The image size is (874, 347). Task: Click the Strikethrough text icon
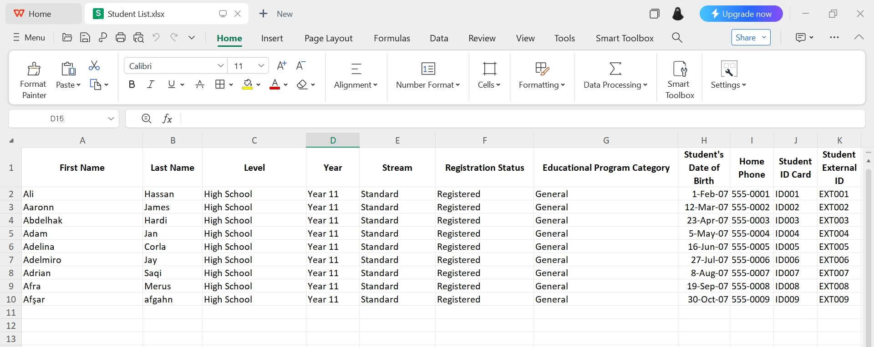[x=199, y=84]
